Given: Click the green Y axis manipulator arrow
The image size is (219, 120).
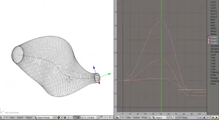Looking at the screenshot, I should (109, 74).
